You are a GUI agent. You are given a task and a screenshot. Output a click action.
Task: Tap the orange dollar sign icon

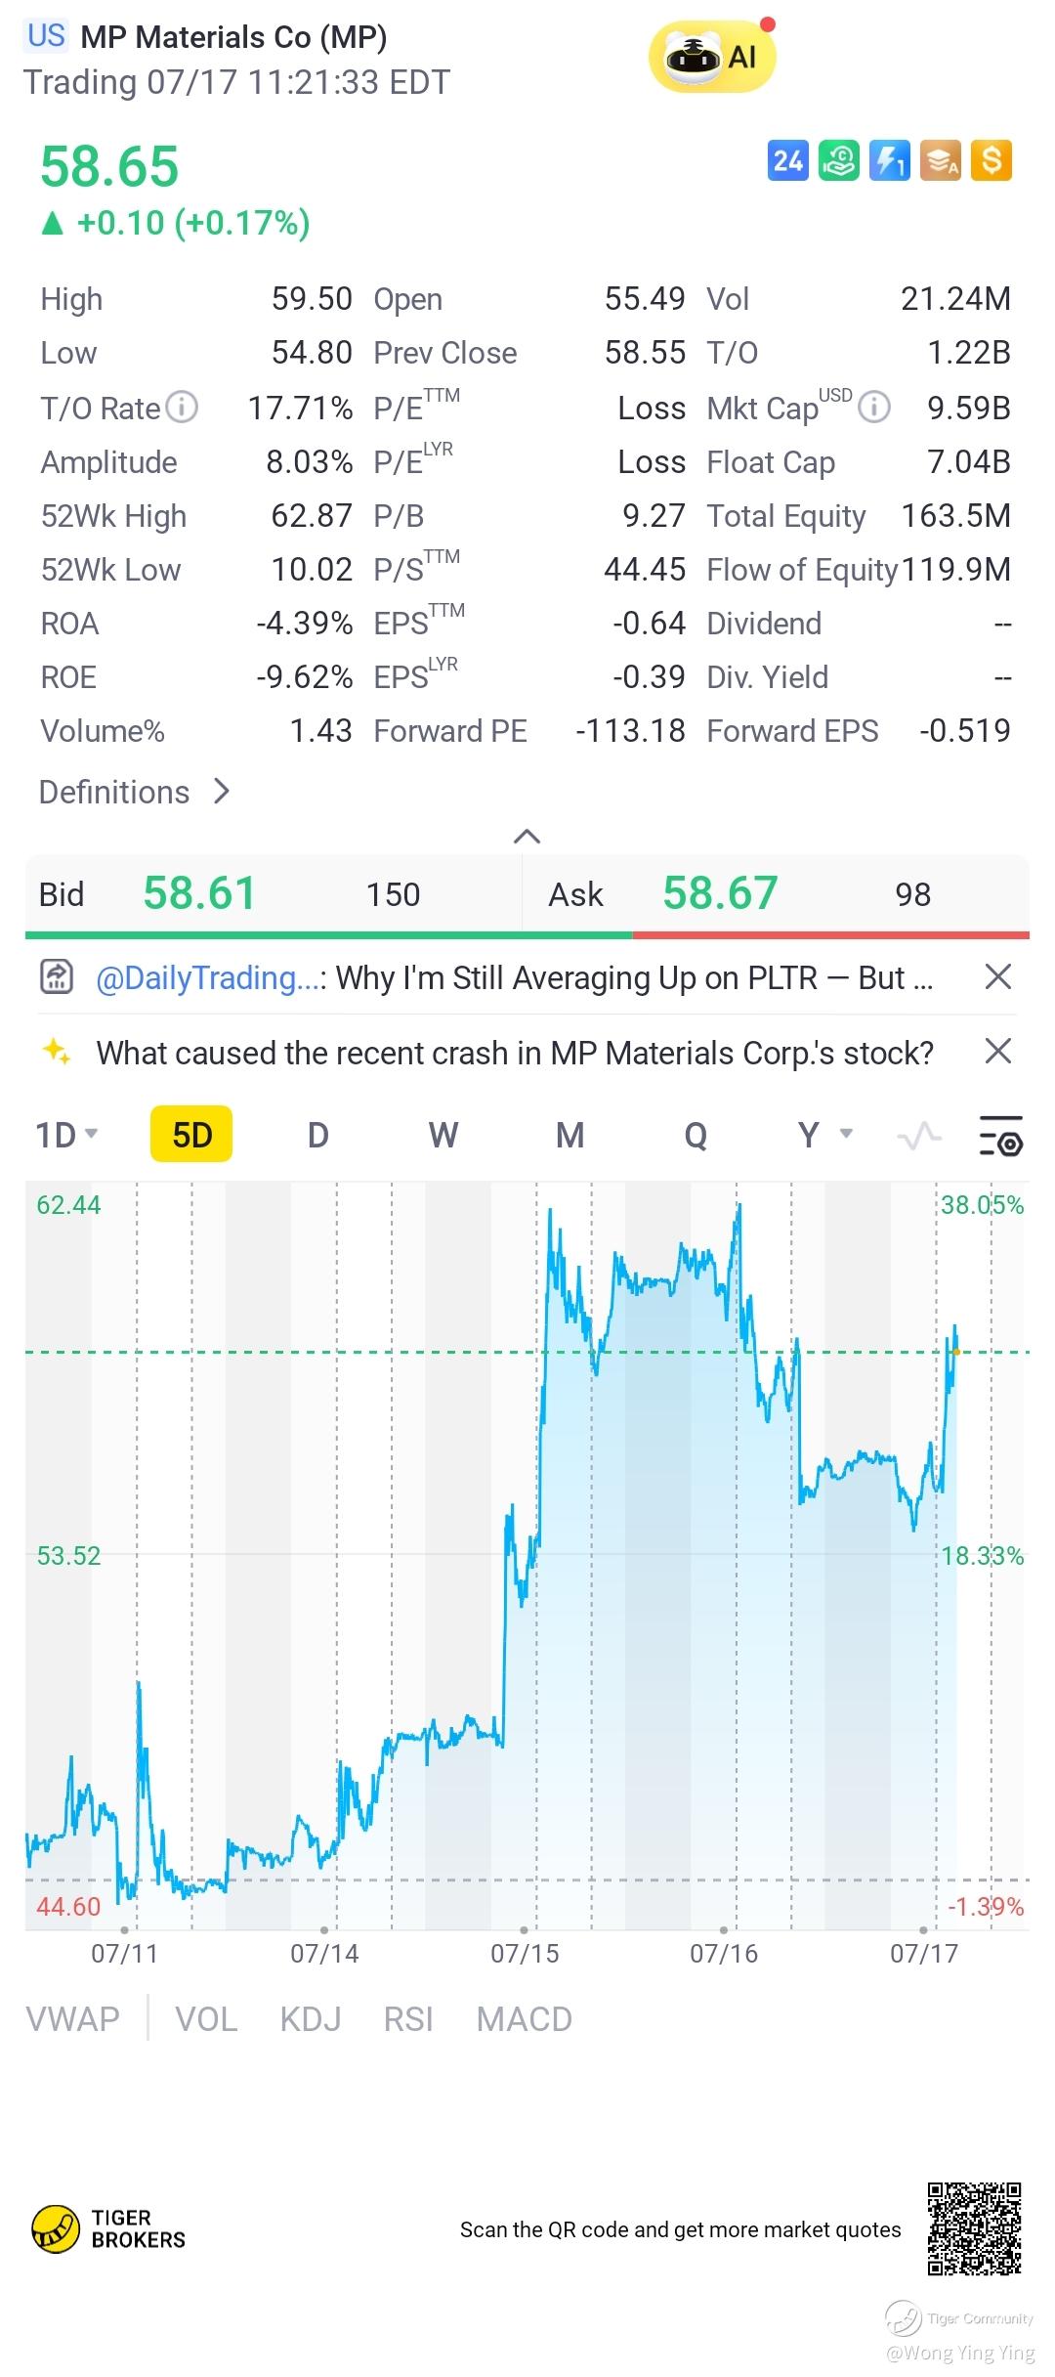[992, 161]
